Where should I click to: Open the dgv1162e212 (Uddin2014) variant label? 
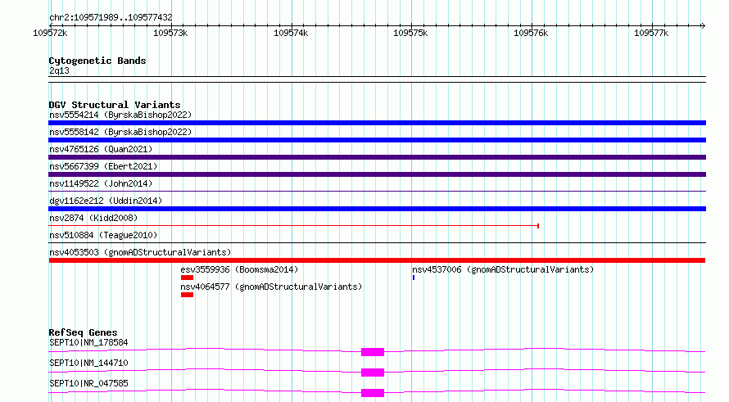tap(106, 201)
